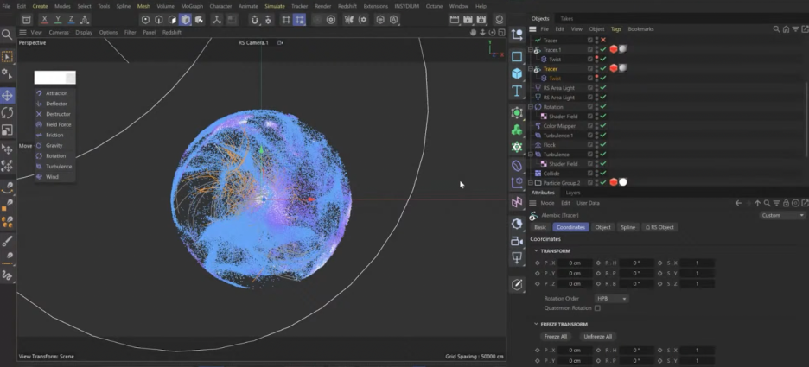Click the home icon in Objects panel
This screenshot has height=367, width=809.
[786, 29]
